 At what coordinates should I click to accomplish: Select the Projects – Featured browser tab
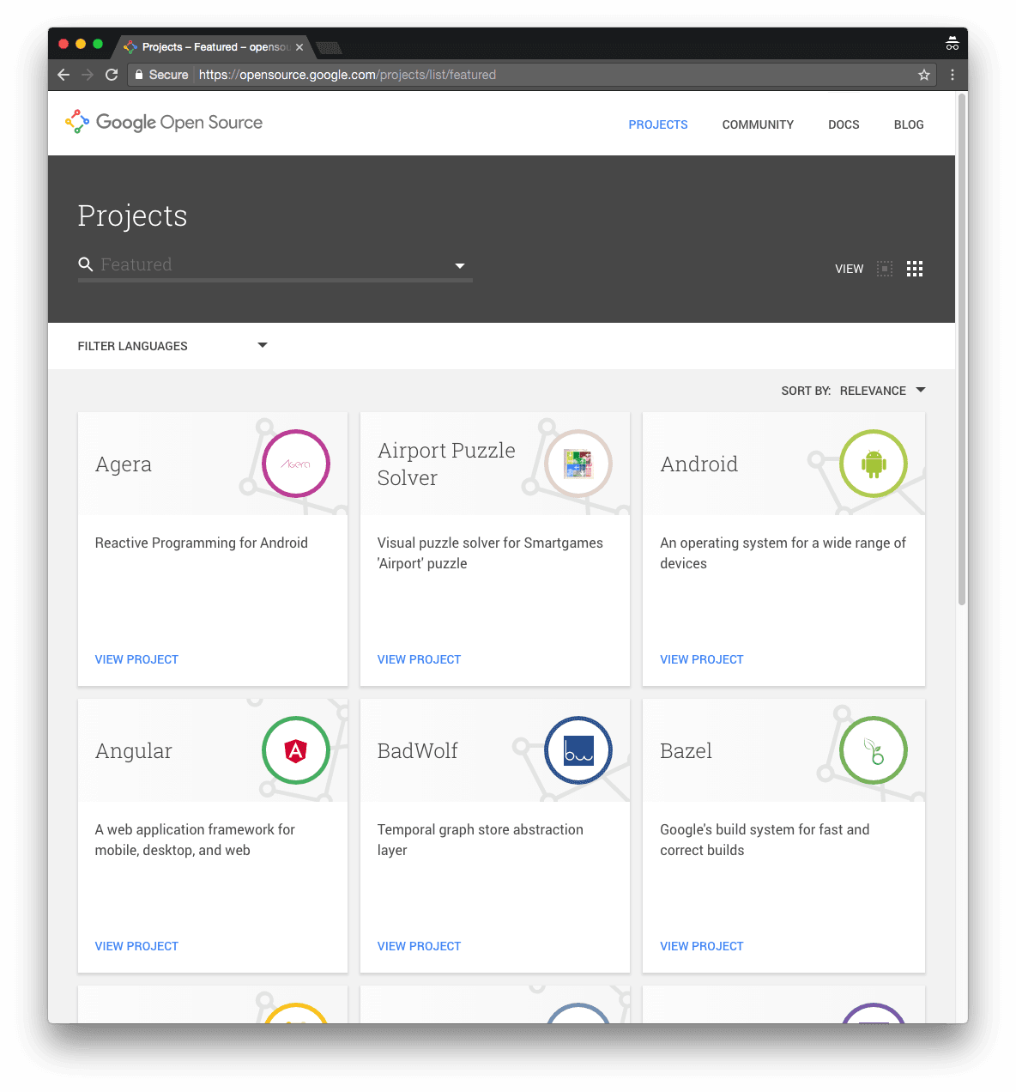click(x=215, y=47)
